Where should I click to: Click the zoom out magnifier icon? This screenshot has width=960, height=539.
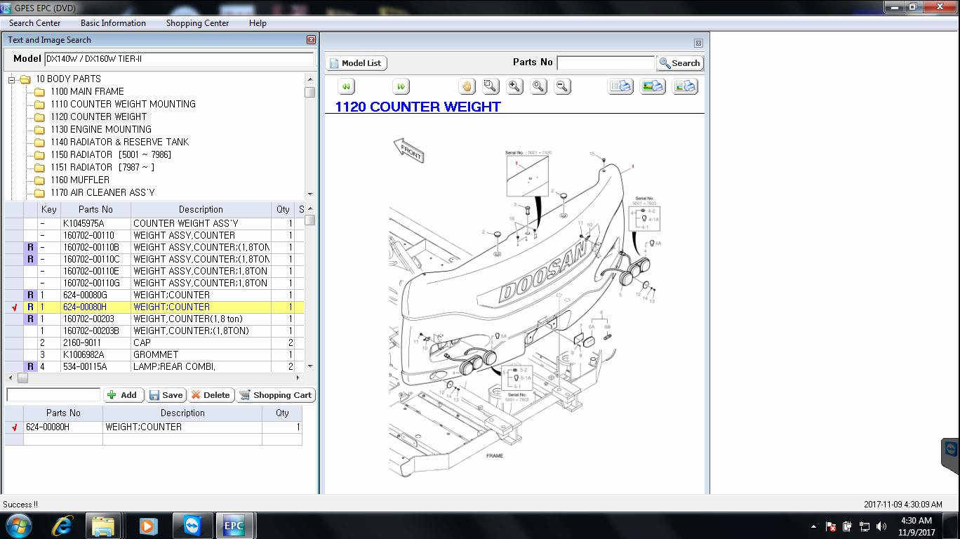coord(562,86)
